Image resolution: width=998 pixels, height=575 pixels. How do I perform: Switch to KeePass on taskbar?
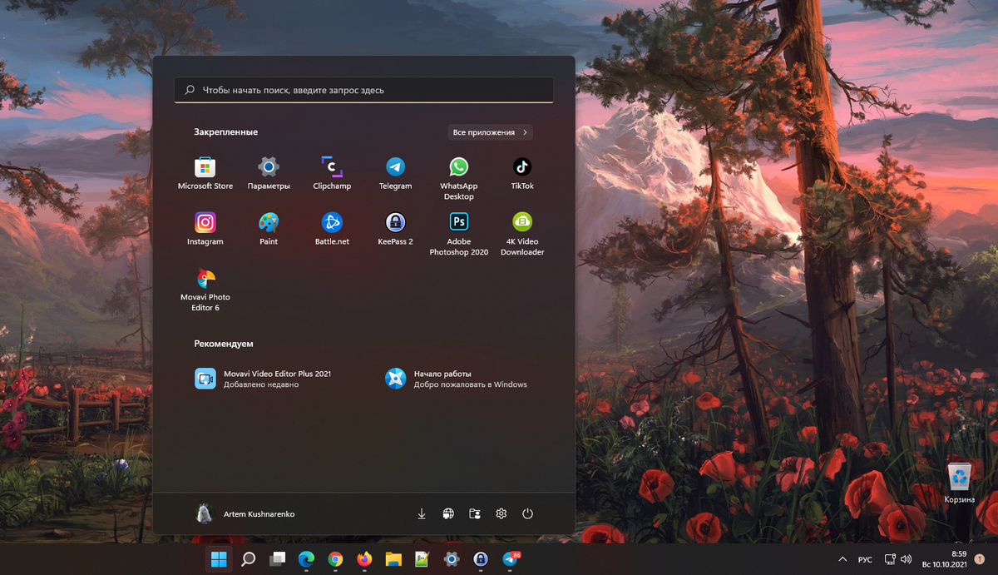click(x=481, y=559)
